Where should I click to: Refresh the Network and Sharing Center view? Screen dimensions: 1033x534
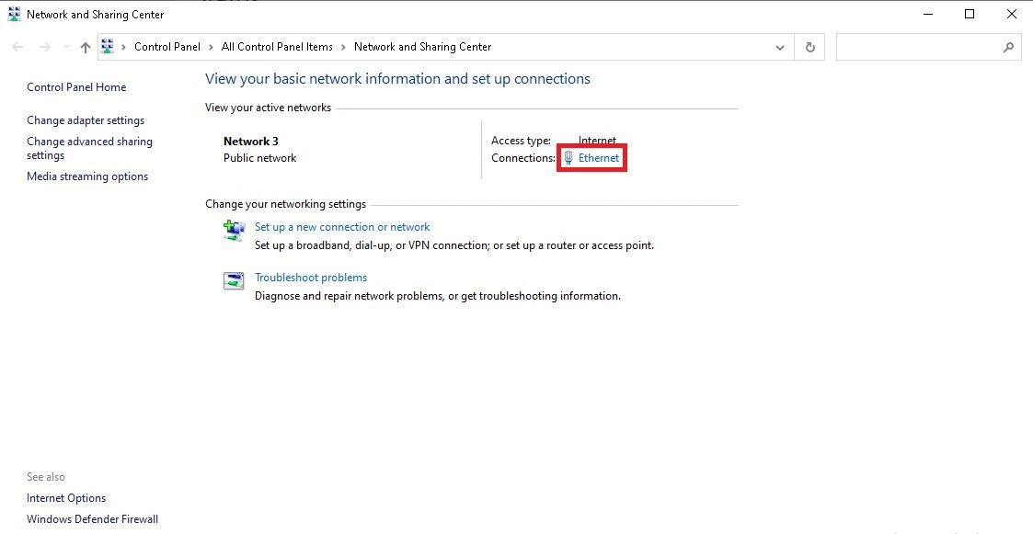click(x=810, y=48)
